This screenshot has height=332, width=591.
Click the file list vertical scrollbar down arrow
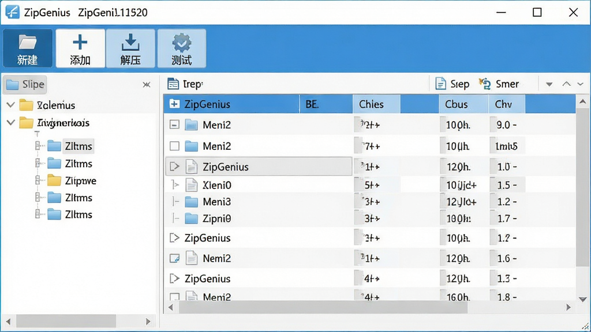pos(582,299)
